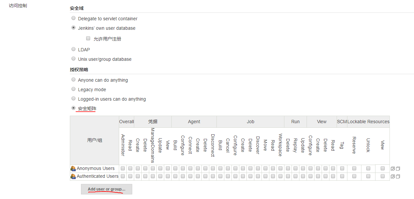Enable the 允许用户注册 checkbox
Image resolution: width=414 pixels, height=199 pixels.
88,38
